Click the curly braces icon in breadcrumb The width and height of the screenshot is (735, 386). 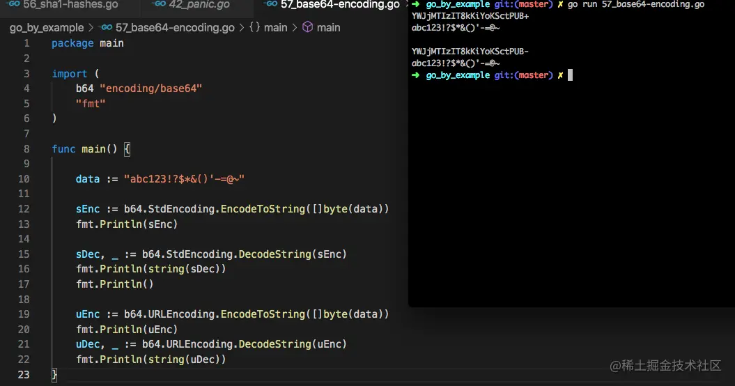pos(254,27)
